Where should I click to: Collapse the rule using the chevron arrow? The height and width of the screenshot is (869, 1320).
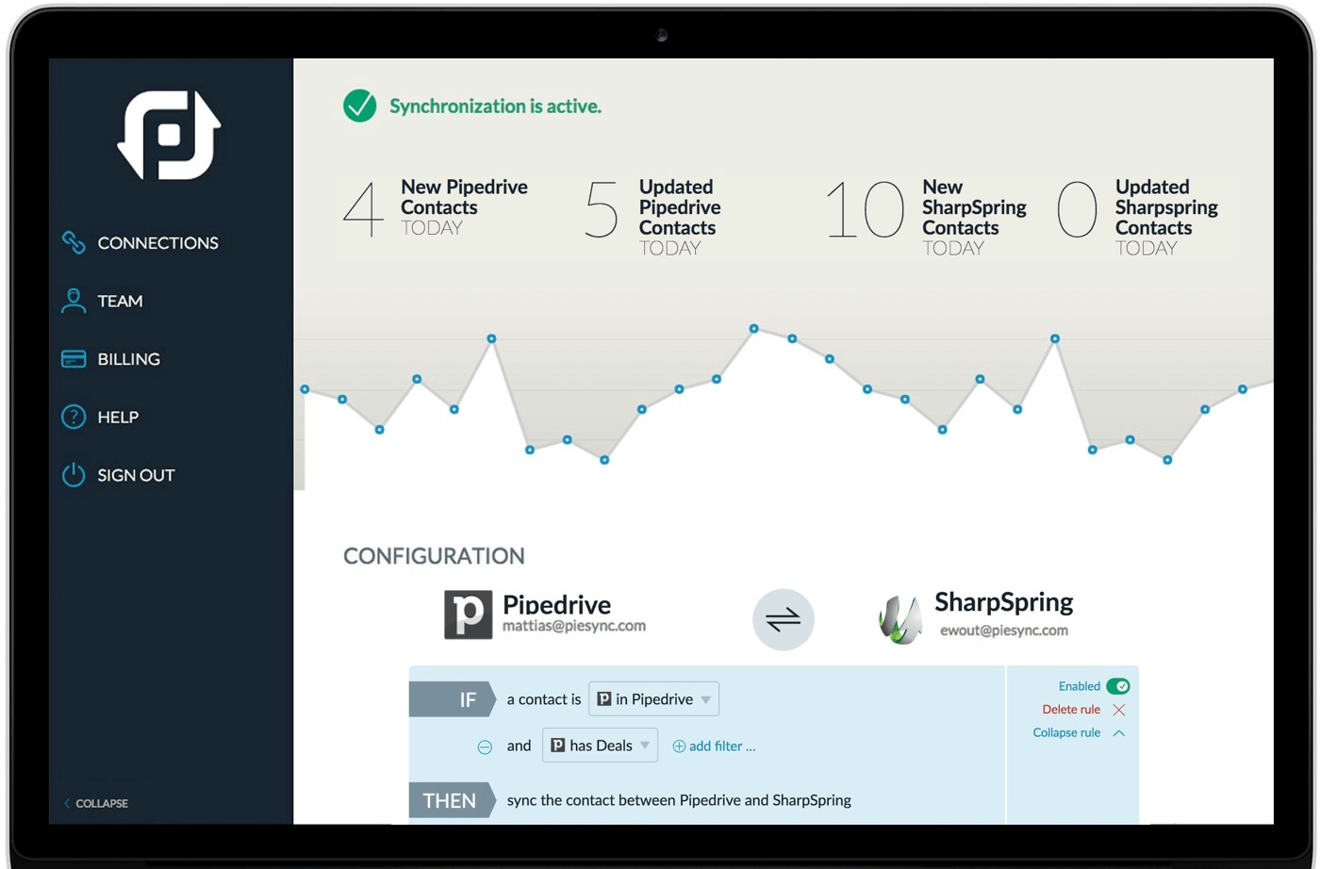(1119, 733)
